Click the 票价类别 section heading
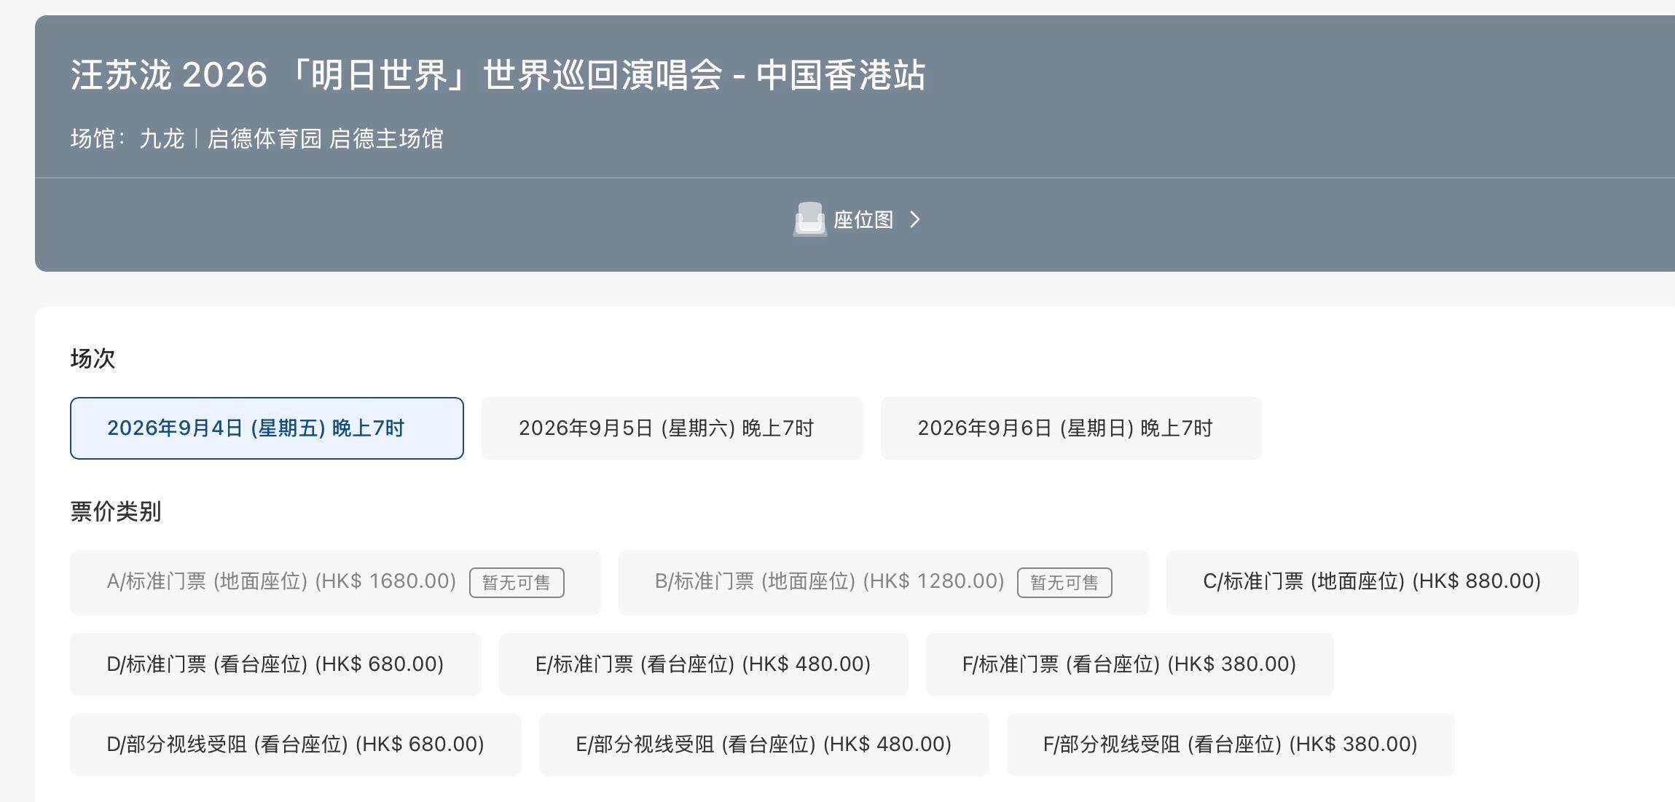The image size is (1675, 802). [116, 511]
